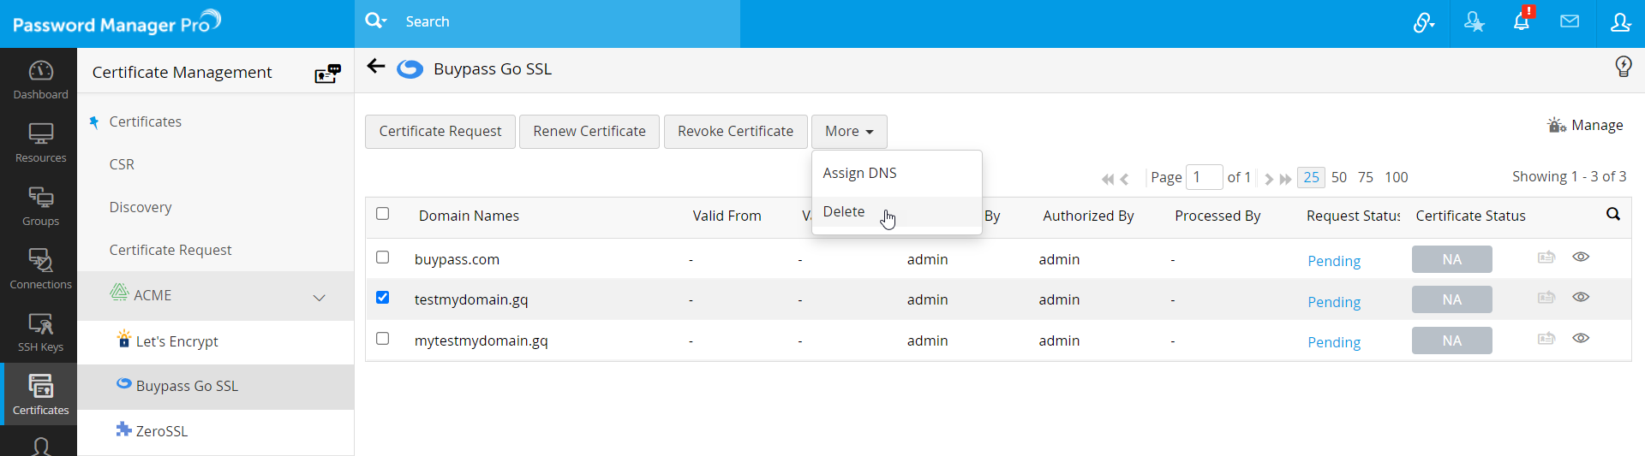Go to previous page arrow icon

[x=1125, y=179]
